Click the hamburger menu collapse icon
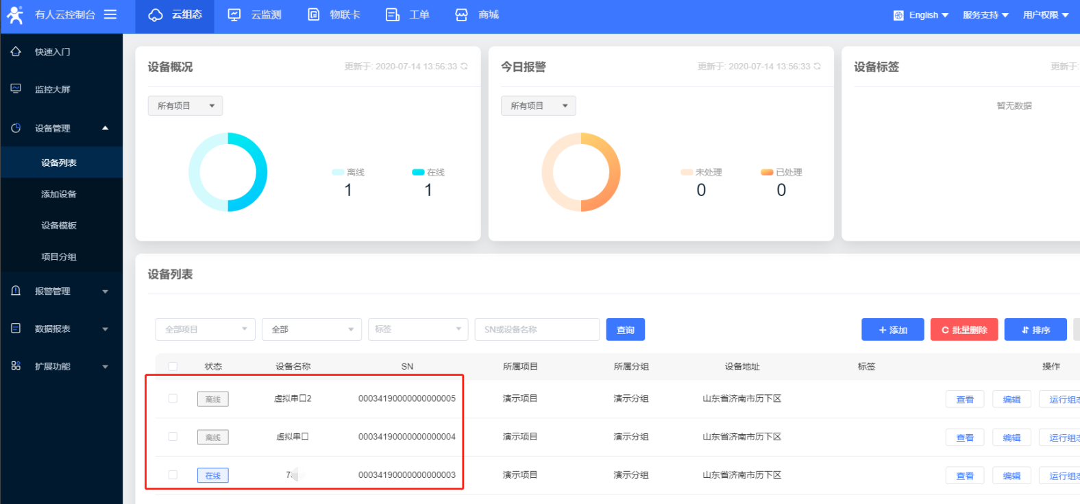The width and height of the screenshot is (1080, 504). 110,14
